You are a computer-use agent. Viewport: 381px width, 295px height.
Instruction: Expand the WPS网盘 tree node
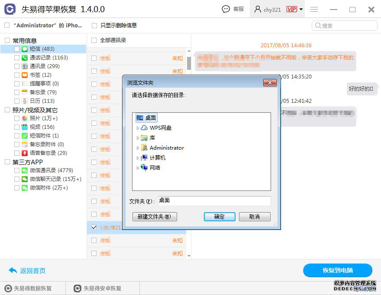138,128
